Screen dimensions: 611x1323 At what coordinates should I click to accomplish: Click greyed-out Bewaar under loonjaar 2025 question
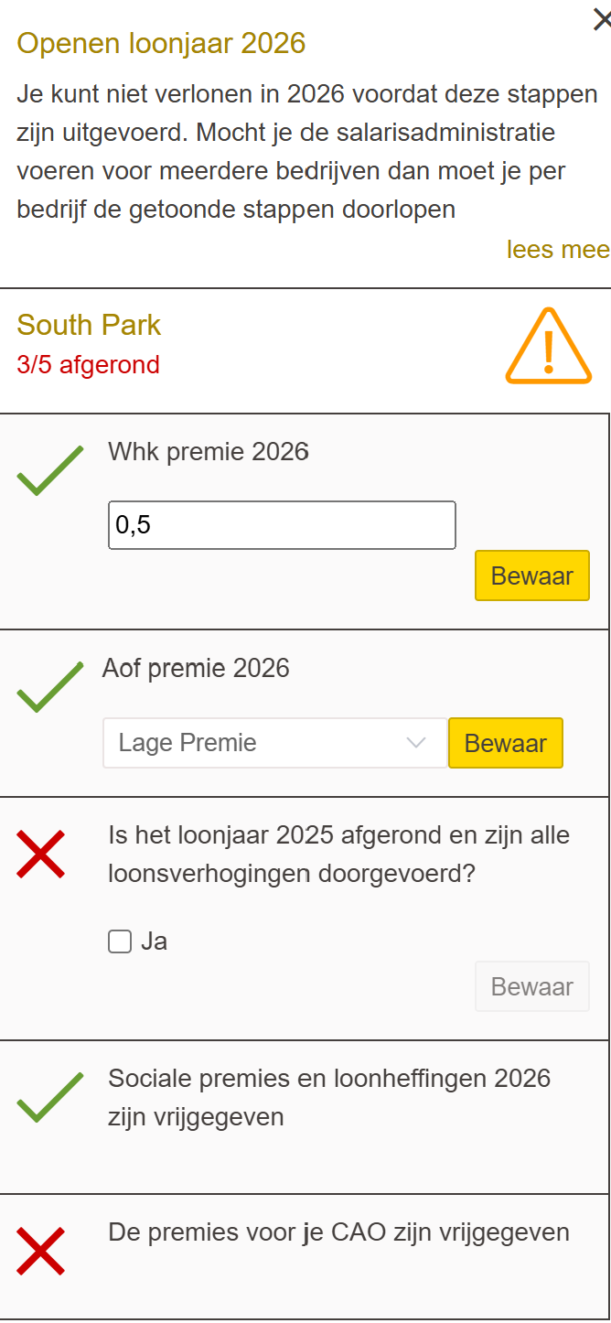click(x=531, y=986)
